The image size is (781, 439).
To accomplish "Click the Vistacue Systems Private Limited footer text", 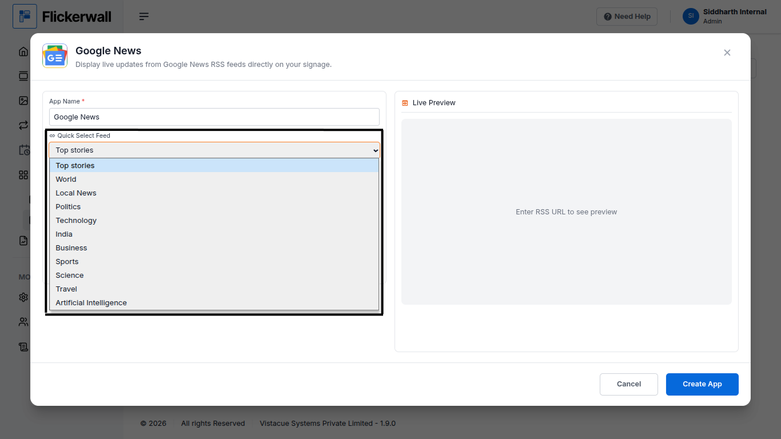I will coord(328,424).
